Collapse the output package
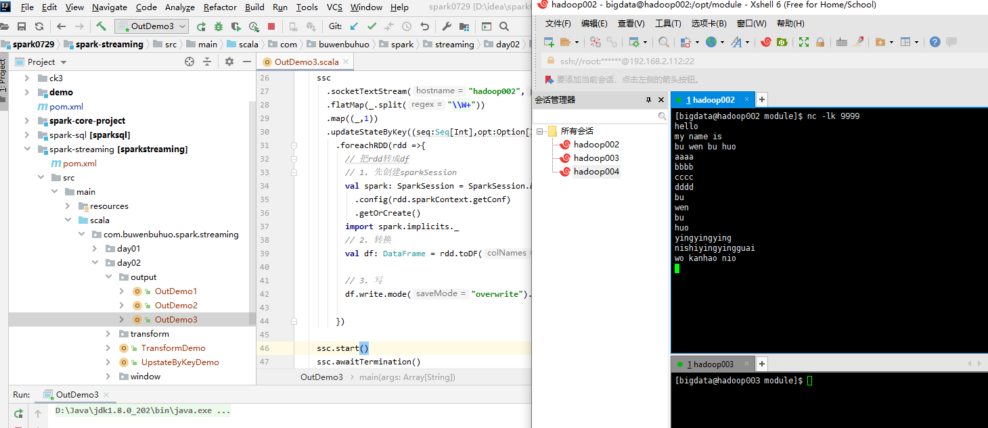 pos(108,277)
